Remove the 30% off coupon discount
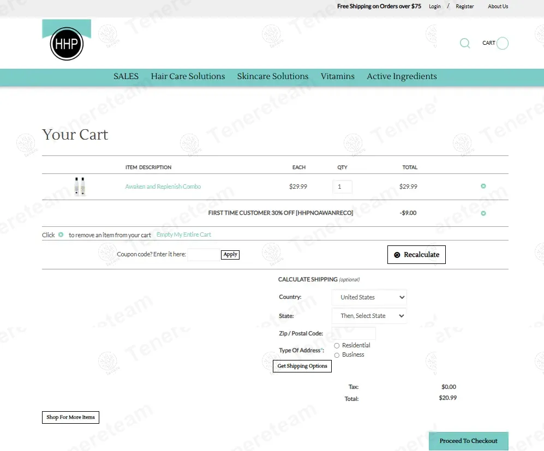544x451 pixels. pos(483,213)
